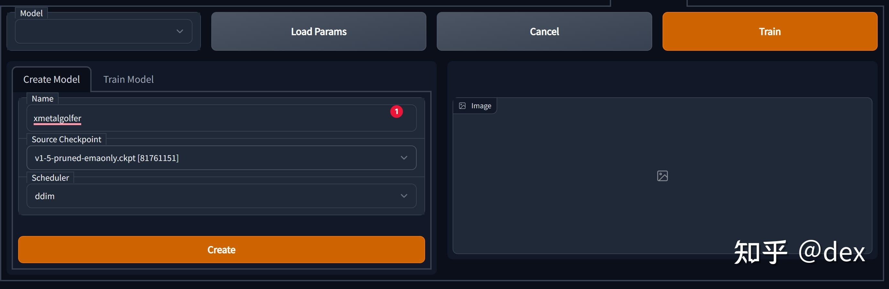
Task: Click the Image label tag
Action: click(481, 106)
